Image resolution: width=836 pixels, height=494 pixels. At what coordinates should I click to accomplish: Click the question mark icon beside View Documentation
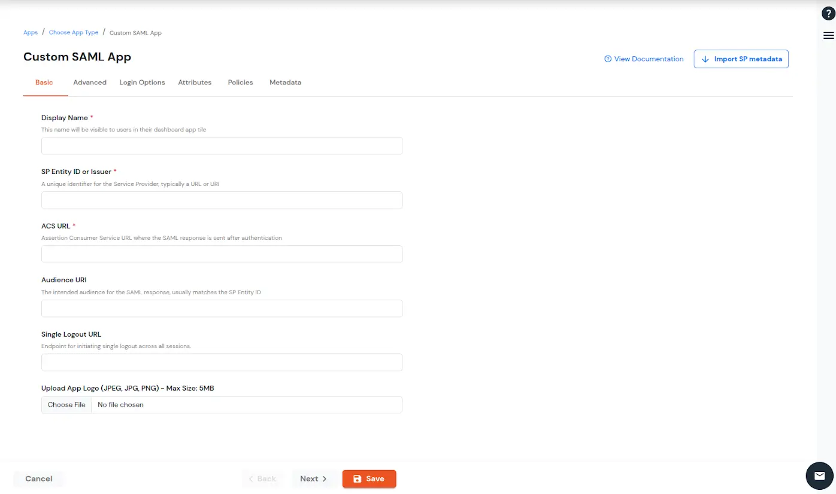tap(608, 59)
